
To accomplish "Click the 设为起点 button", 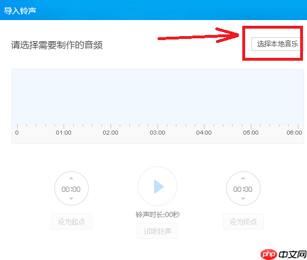I will pyautogui.click(x=72, y=222).
